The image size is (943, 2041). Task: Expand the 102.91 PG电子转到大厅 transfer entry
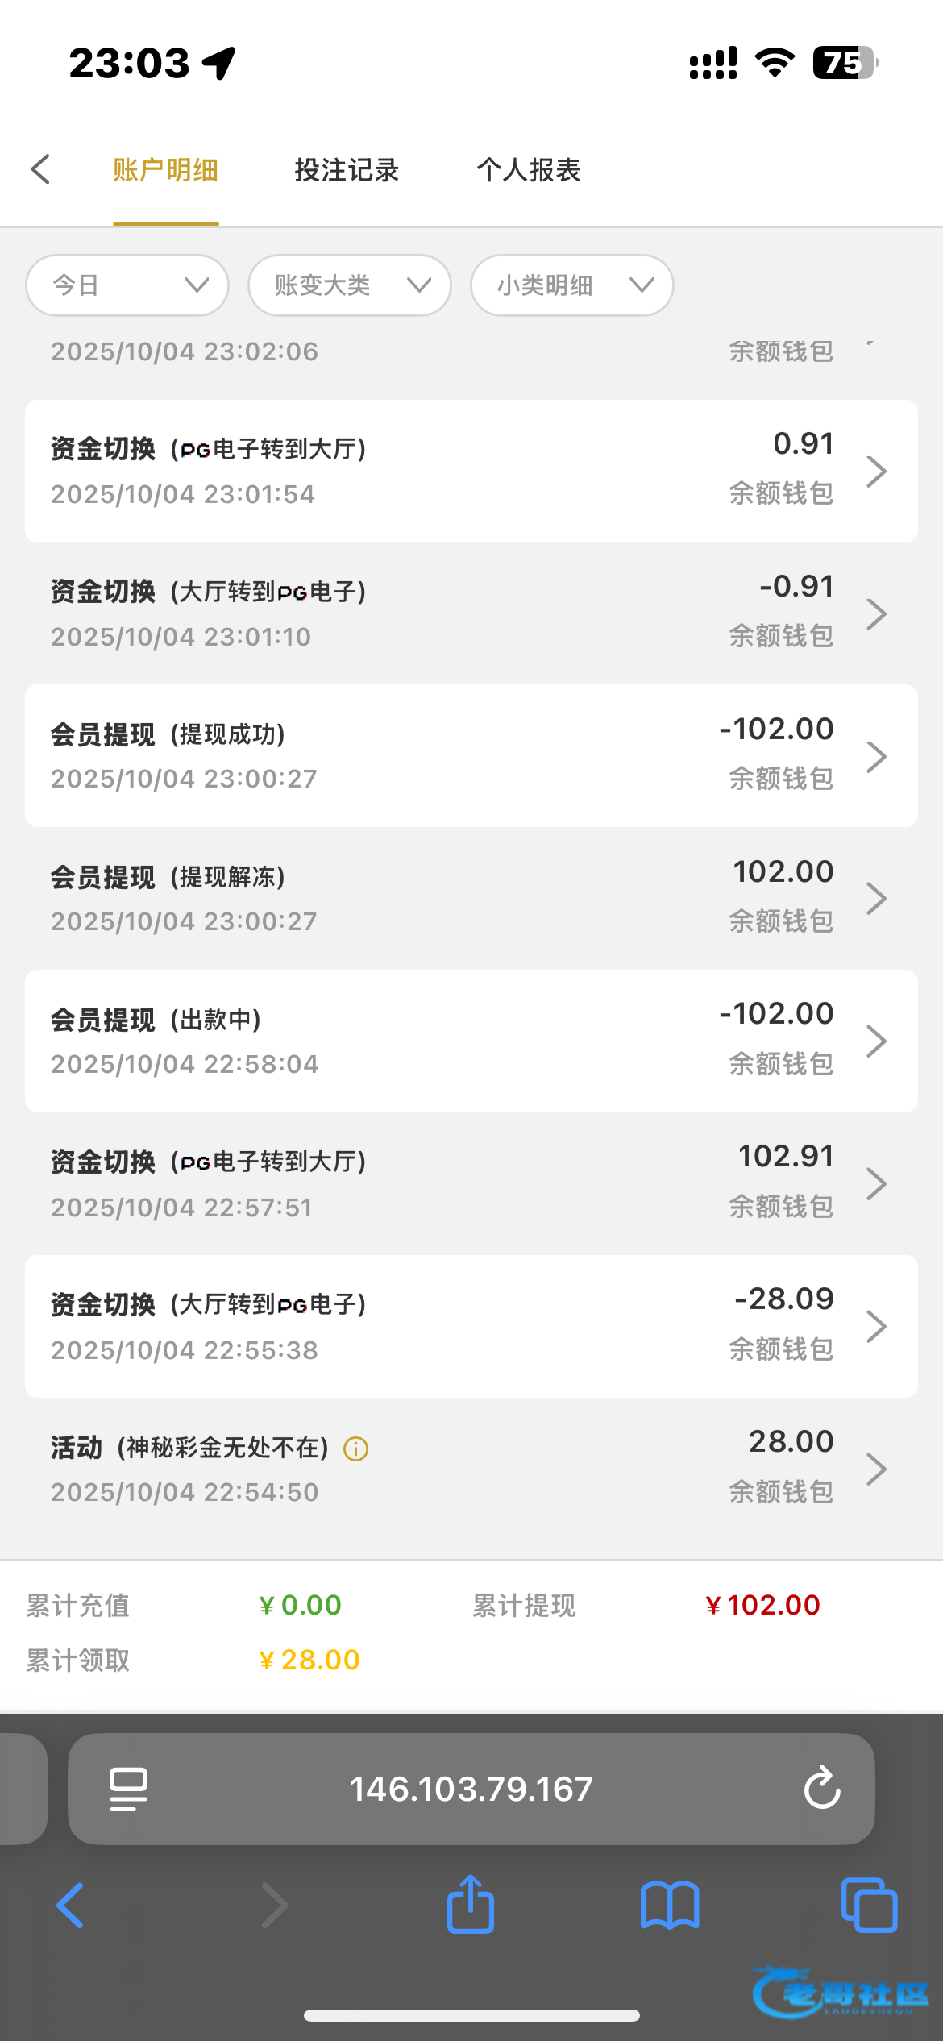[471, 1183]
